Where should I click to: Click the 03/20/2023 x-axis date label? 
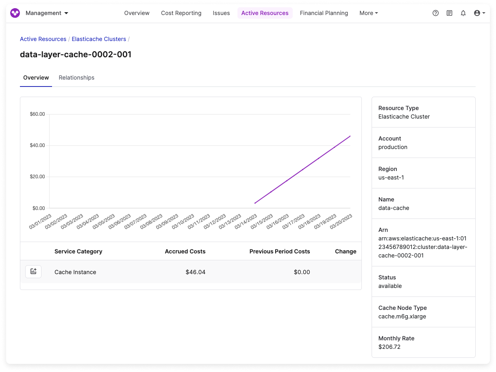click(x=341, y=222)
